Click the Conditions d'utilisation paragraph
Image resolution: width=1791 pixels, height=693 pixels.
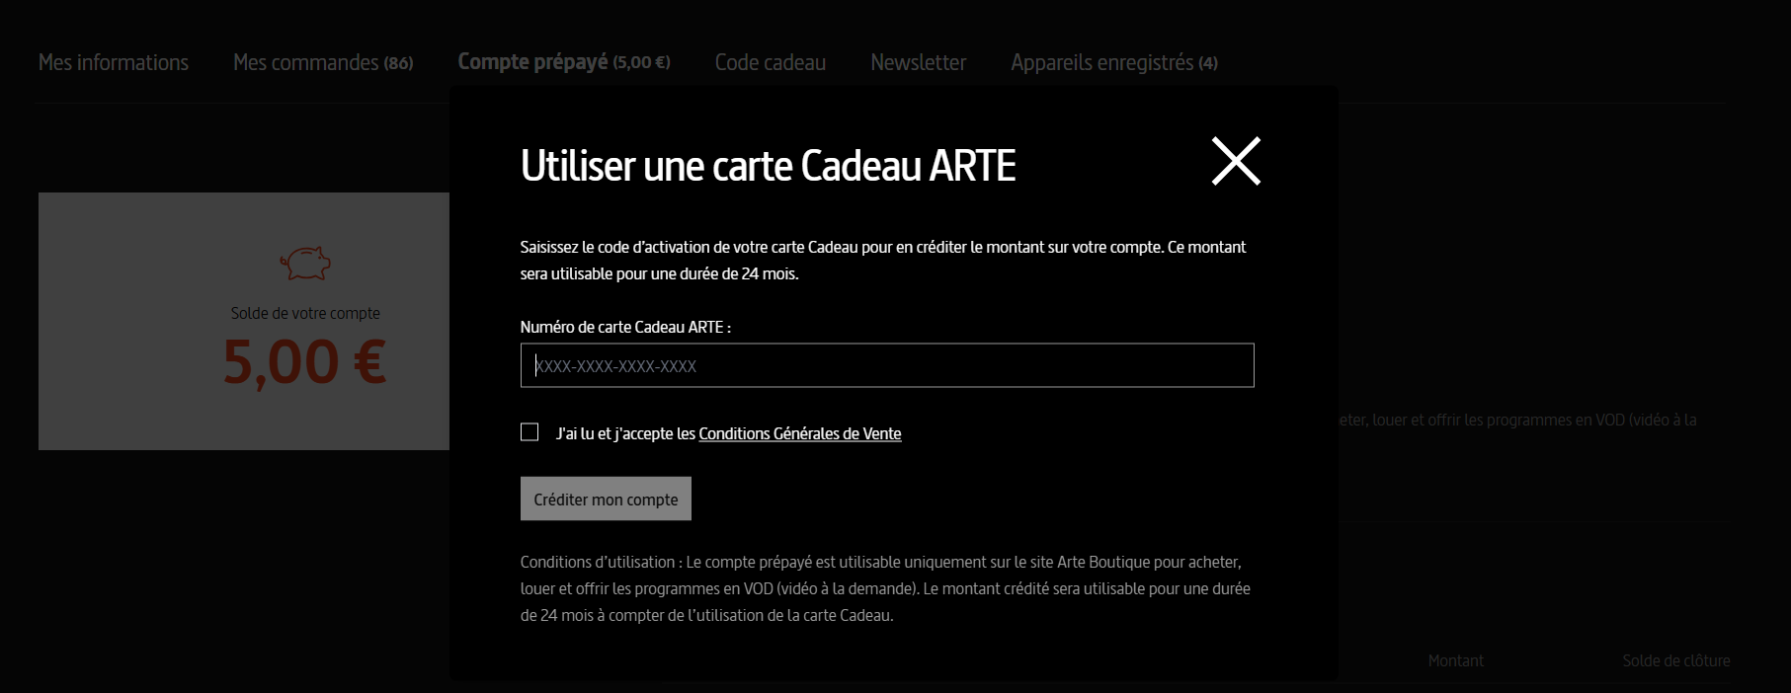pos(885,588)
